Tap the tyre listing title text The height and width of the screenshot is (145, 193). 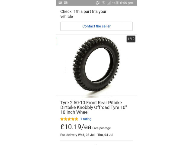click(x=91, y=107)
